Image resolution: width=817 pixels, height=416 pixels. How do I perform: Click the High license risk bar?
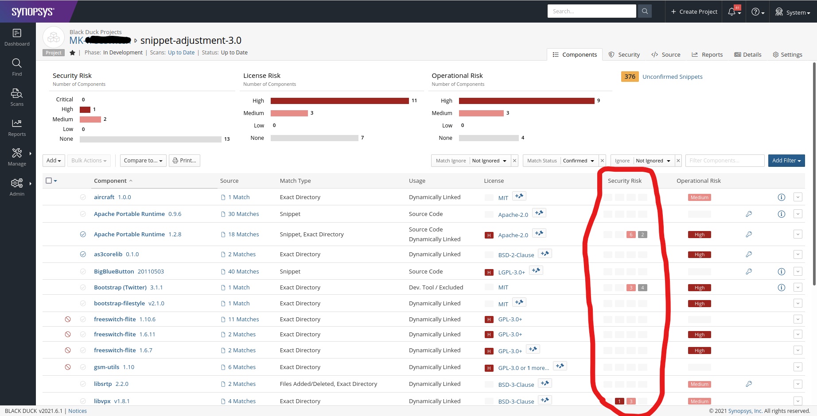(339, 100)
